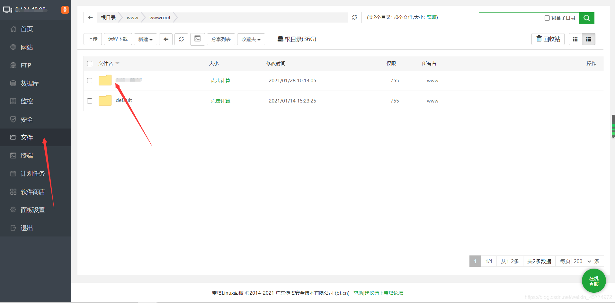Expand the 新建 (new) dropdown

click(x=145, y=39)
